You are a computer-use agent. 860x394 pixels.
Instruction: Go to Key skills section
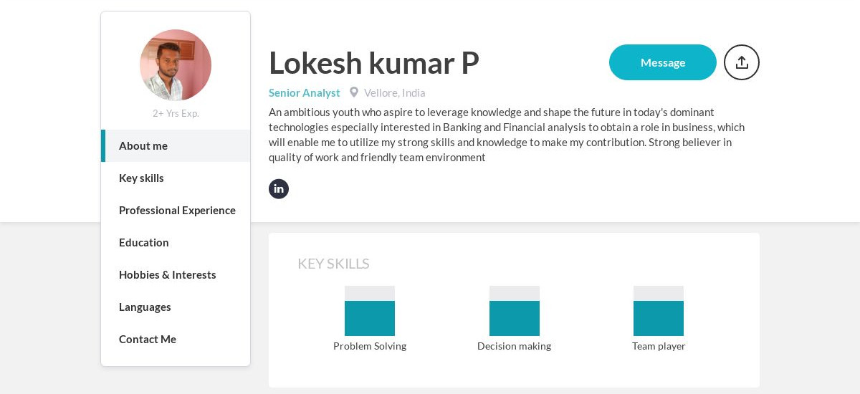pyautogui.click(x=176, y=178)
